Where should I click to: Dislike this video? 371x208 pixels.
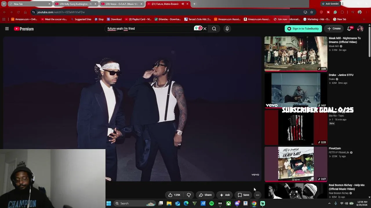189,195
